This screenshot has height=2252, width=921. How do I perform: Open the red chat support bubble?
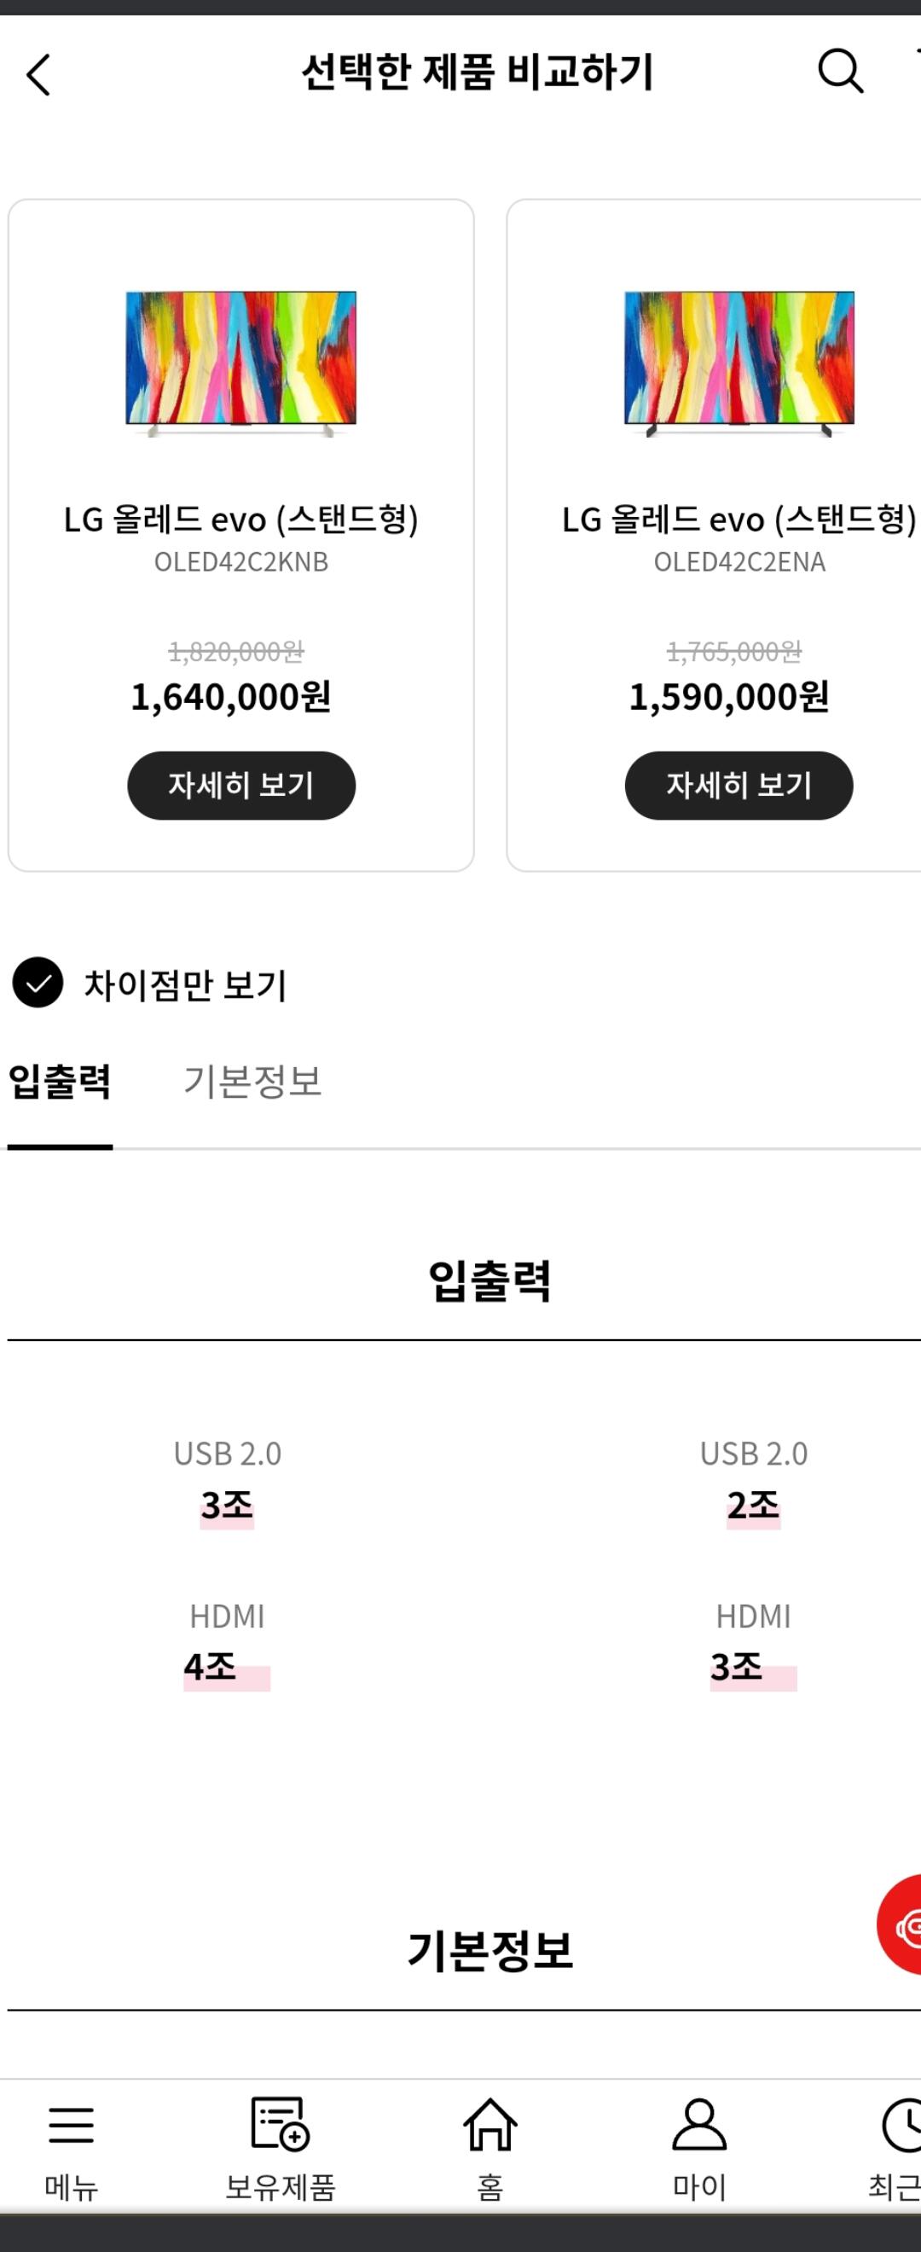tap(901, 1924)
